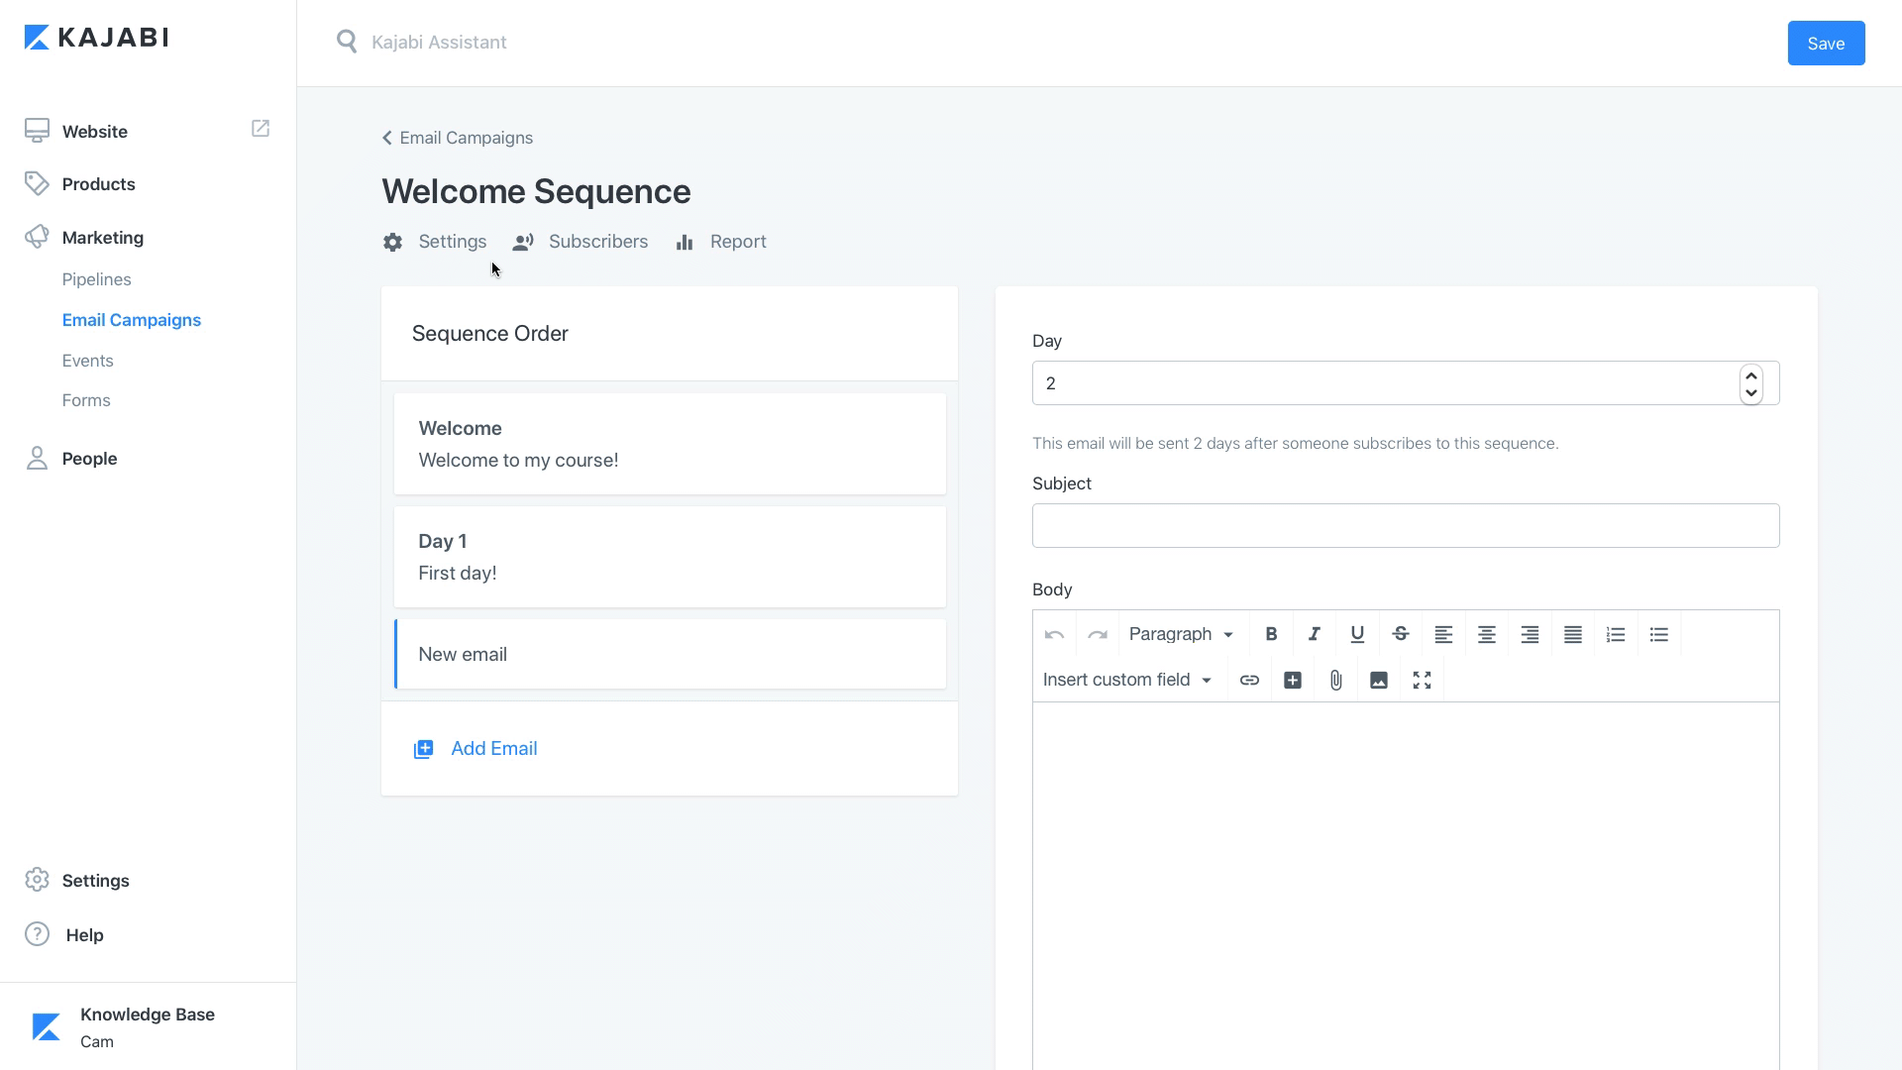Select the Day 1 email card
Image resolution: width=1902 pixels, height=1070 pixels.
coord(670,557)
